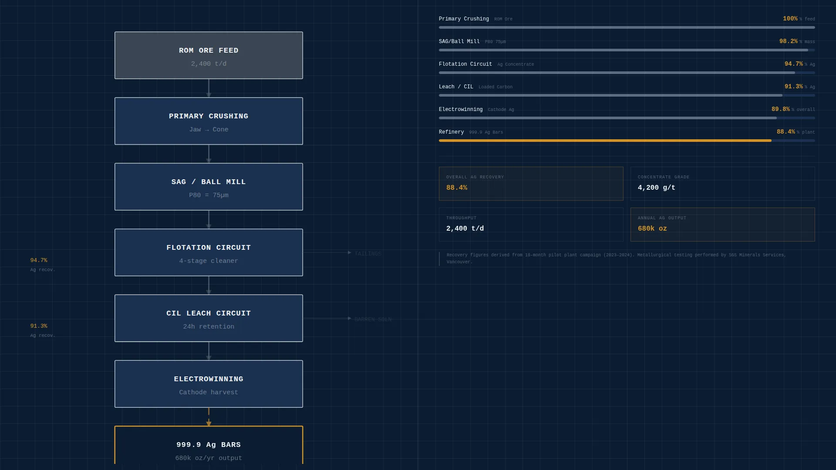Screen dimensions: 836x470
Task: Click the Flotation Circuit progress bar
Action: click(x=627, y=73)
